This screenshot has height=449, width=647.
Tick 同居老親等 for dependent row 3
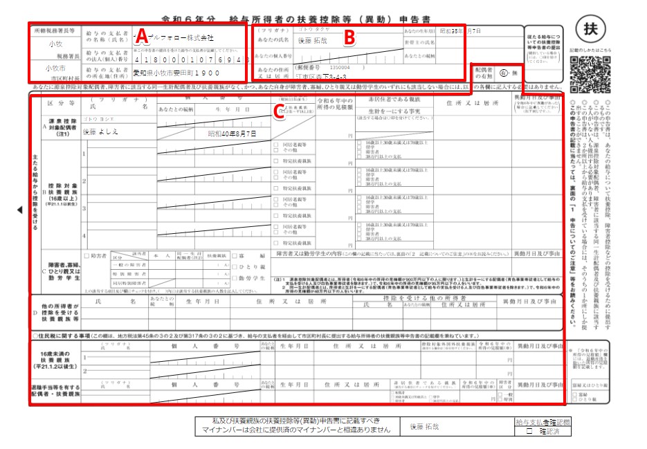click(x=276, y=199)
